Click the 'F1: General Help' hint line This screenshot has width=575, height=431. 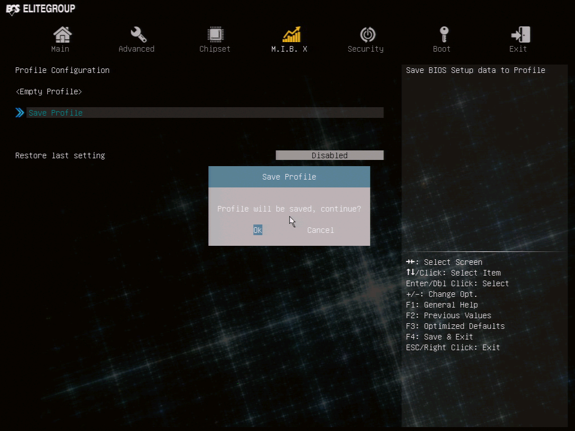(x=442, y=305)
